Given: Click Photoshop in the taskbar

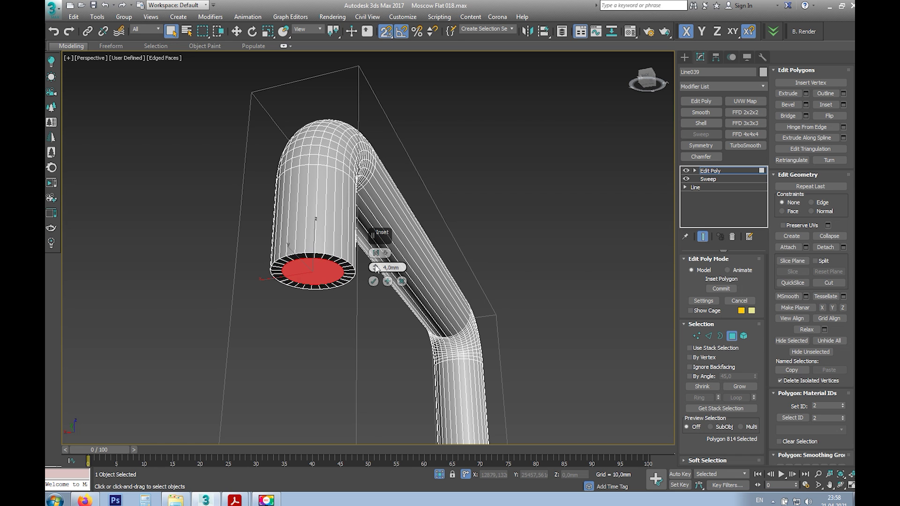Looking at the screenshot, I should click(115, 500).
